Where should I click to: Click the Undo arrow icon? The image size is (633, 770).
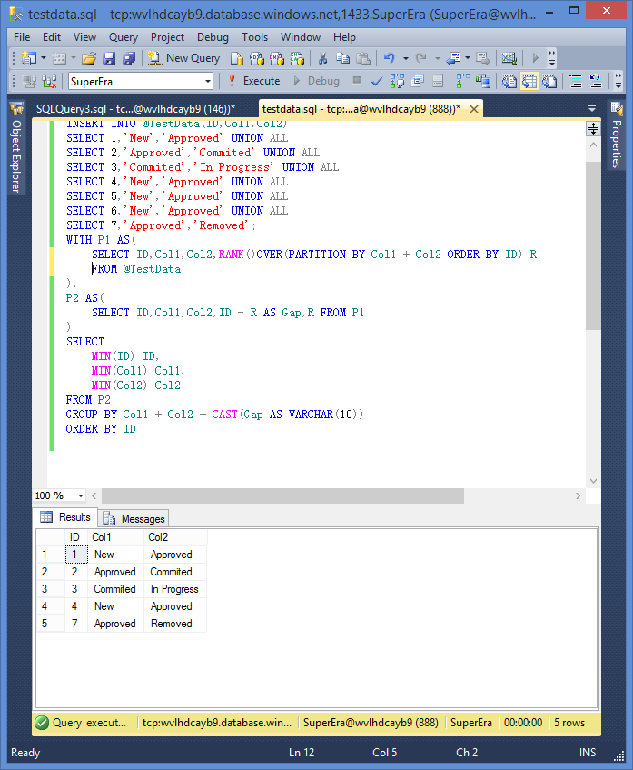pos(389,58)
